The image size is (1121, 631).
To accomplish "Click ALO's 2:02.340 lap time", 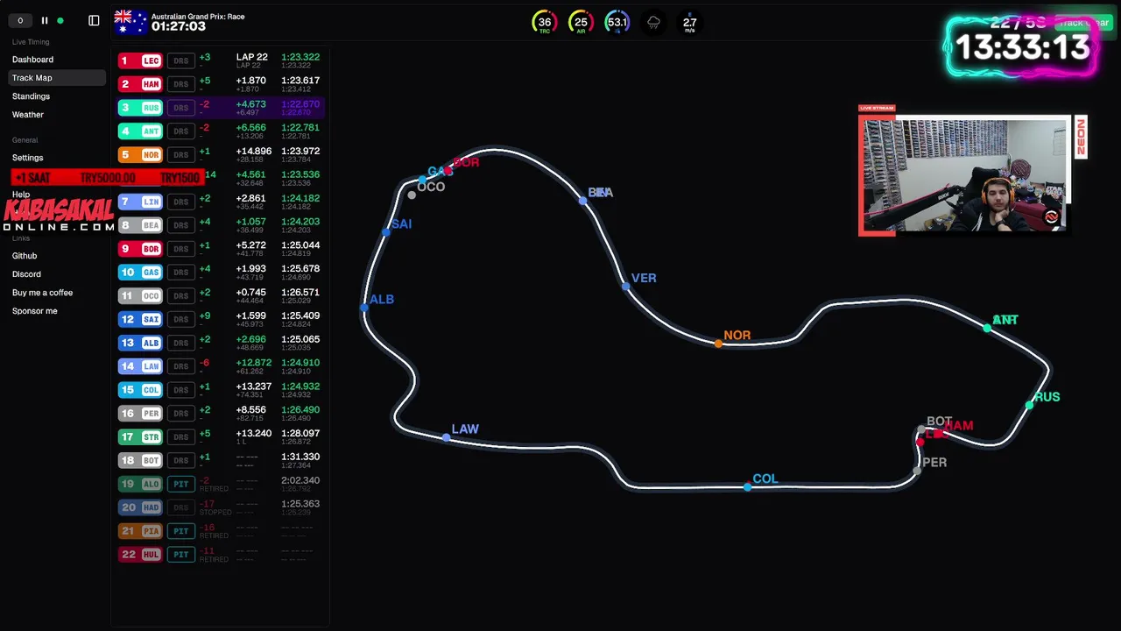I will point(300,480).
